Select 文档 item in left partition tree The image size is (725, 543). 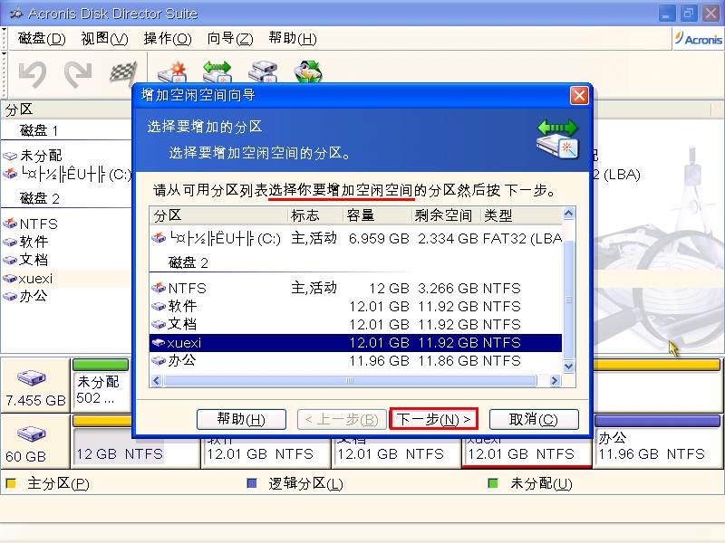[x=26, y=260]
